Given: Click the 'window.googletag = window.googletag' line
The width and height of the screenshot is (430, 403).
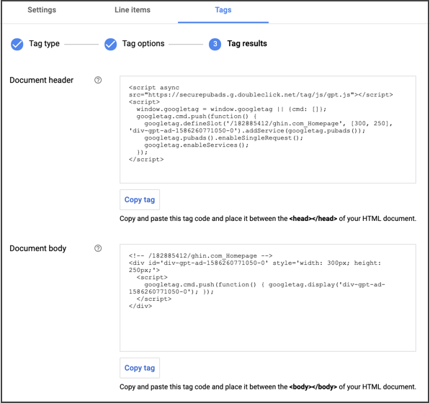Looking at the screenshot, I should pyautogui.click(x=231, y=109).
